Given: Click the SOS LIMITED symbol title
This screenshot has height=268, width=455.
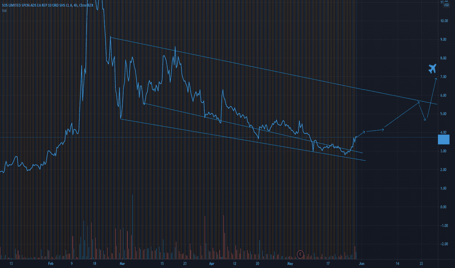Looking at the screenshot, I should click(47, 5).
